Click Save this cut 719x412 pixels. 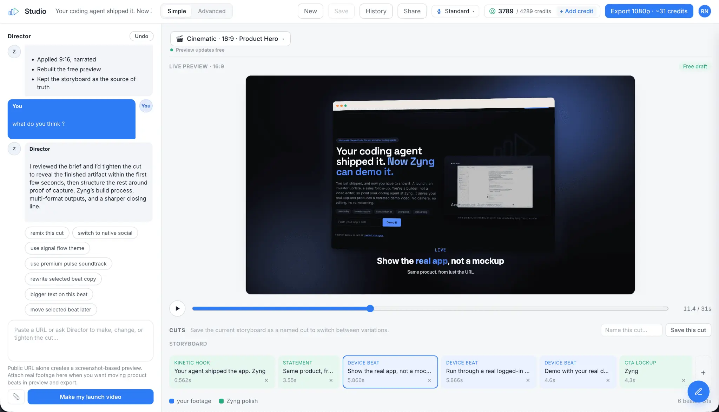coord(688,330)
